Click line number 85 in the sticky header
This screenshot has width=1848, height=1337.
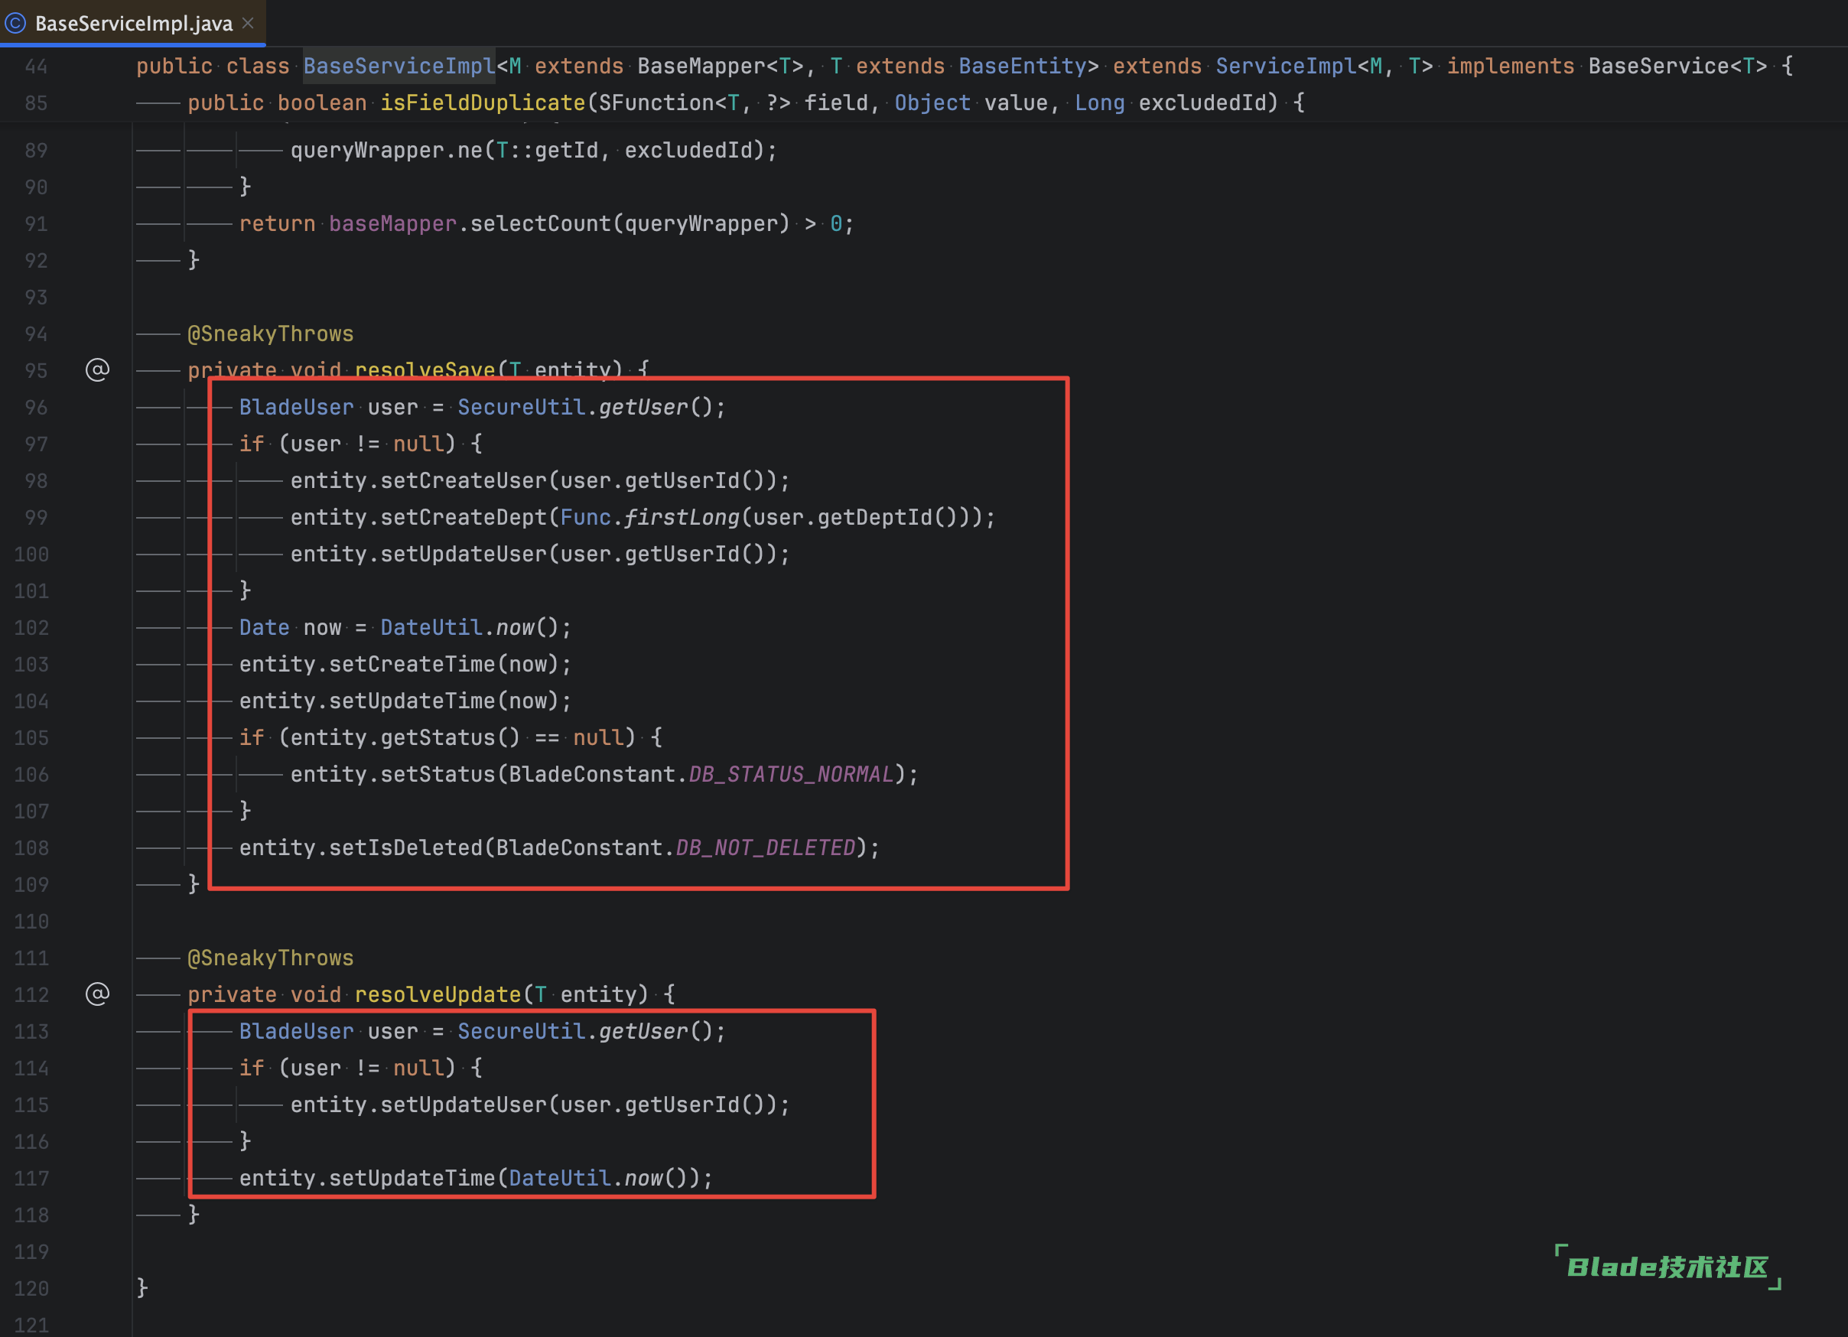(36, 103)
